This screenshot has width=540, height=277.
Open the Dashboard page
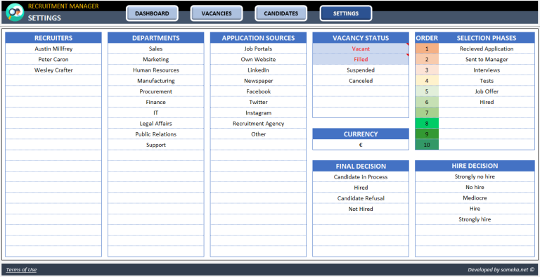[152, 13]
